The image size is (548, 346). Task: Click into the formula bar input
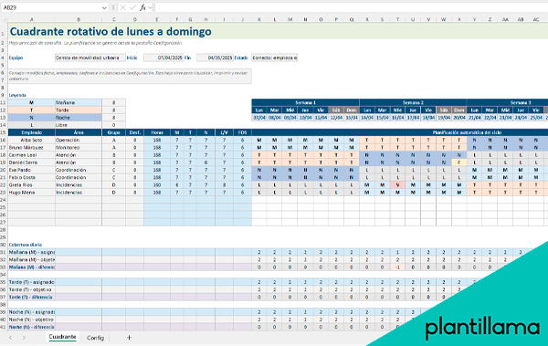click(351, 7)
